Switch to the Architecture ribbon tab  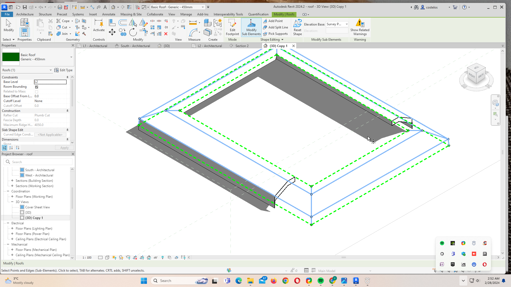tap(25, 14)
